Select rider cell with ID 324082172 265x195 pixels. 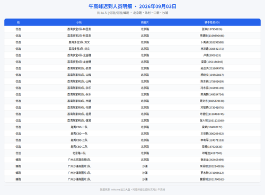[x=212, y=127]
